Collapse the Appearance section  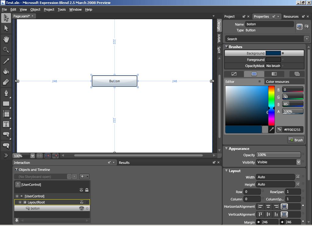[226, 148]
